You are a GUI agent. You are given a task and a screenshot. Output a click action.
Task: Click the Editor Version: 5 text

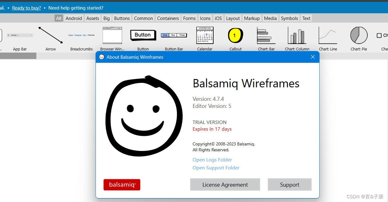coord(212,106)
